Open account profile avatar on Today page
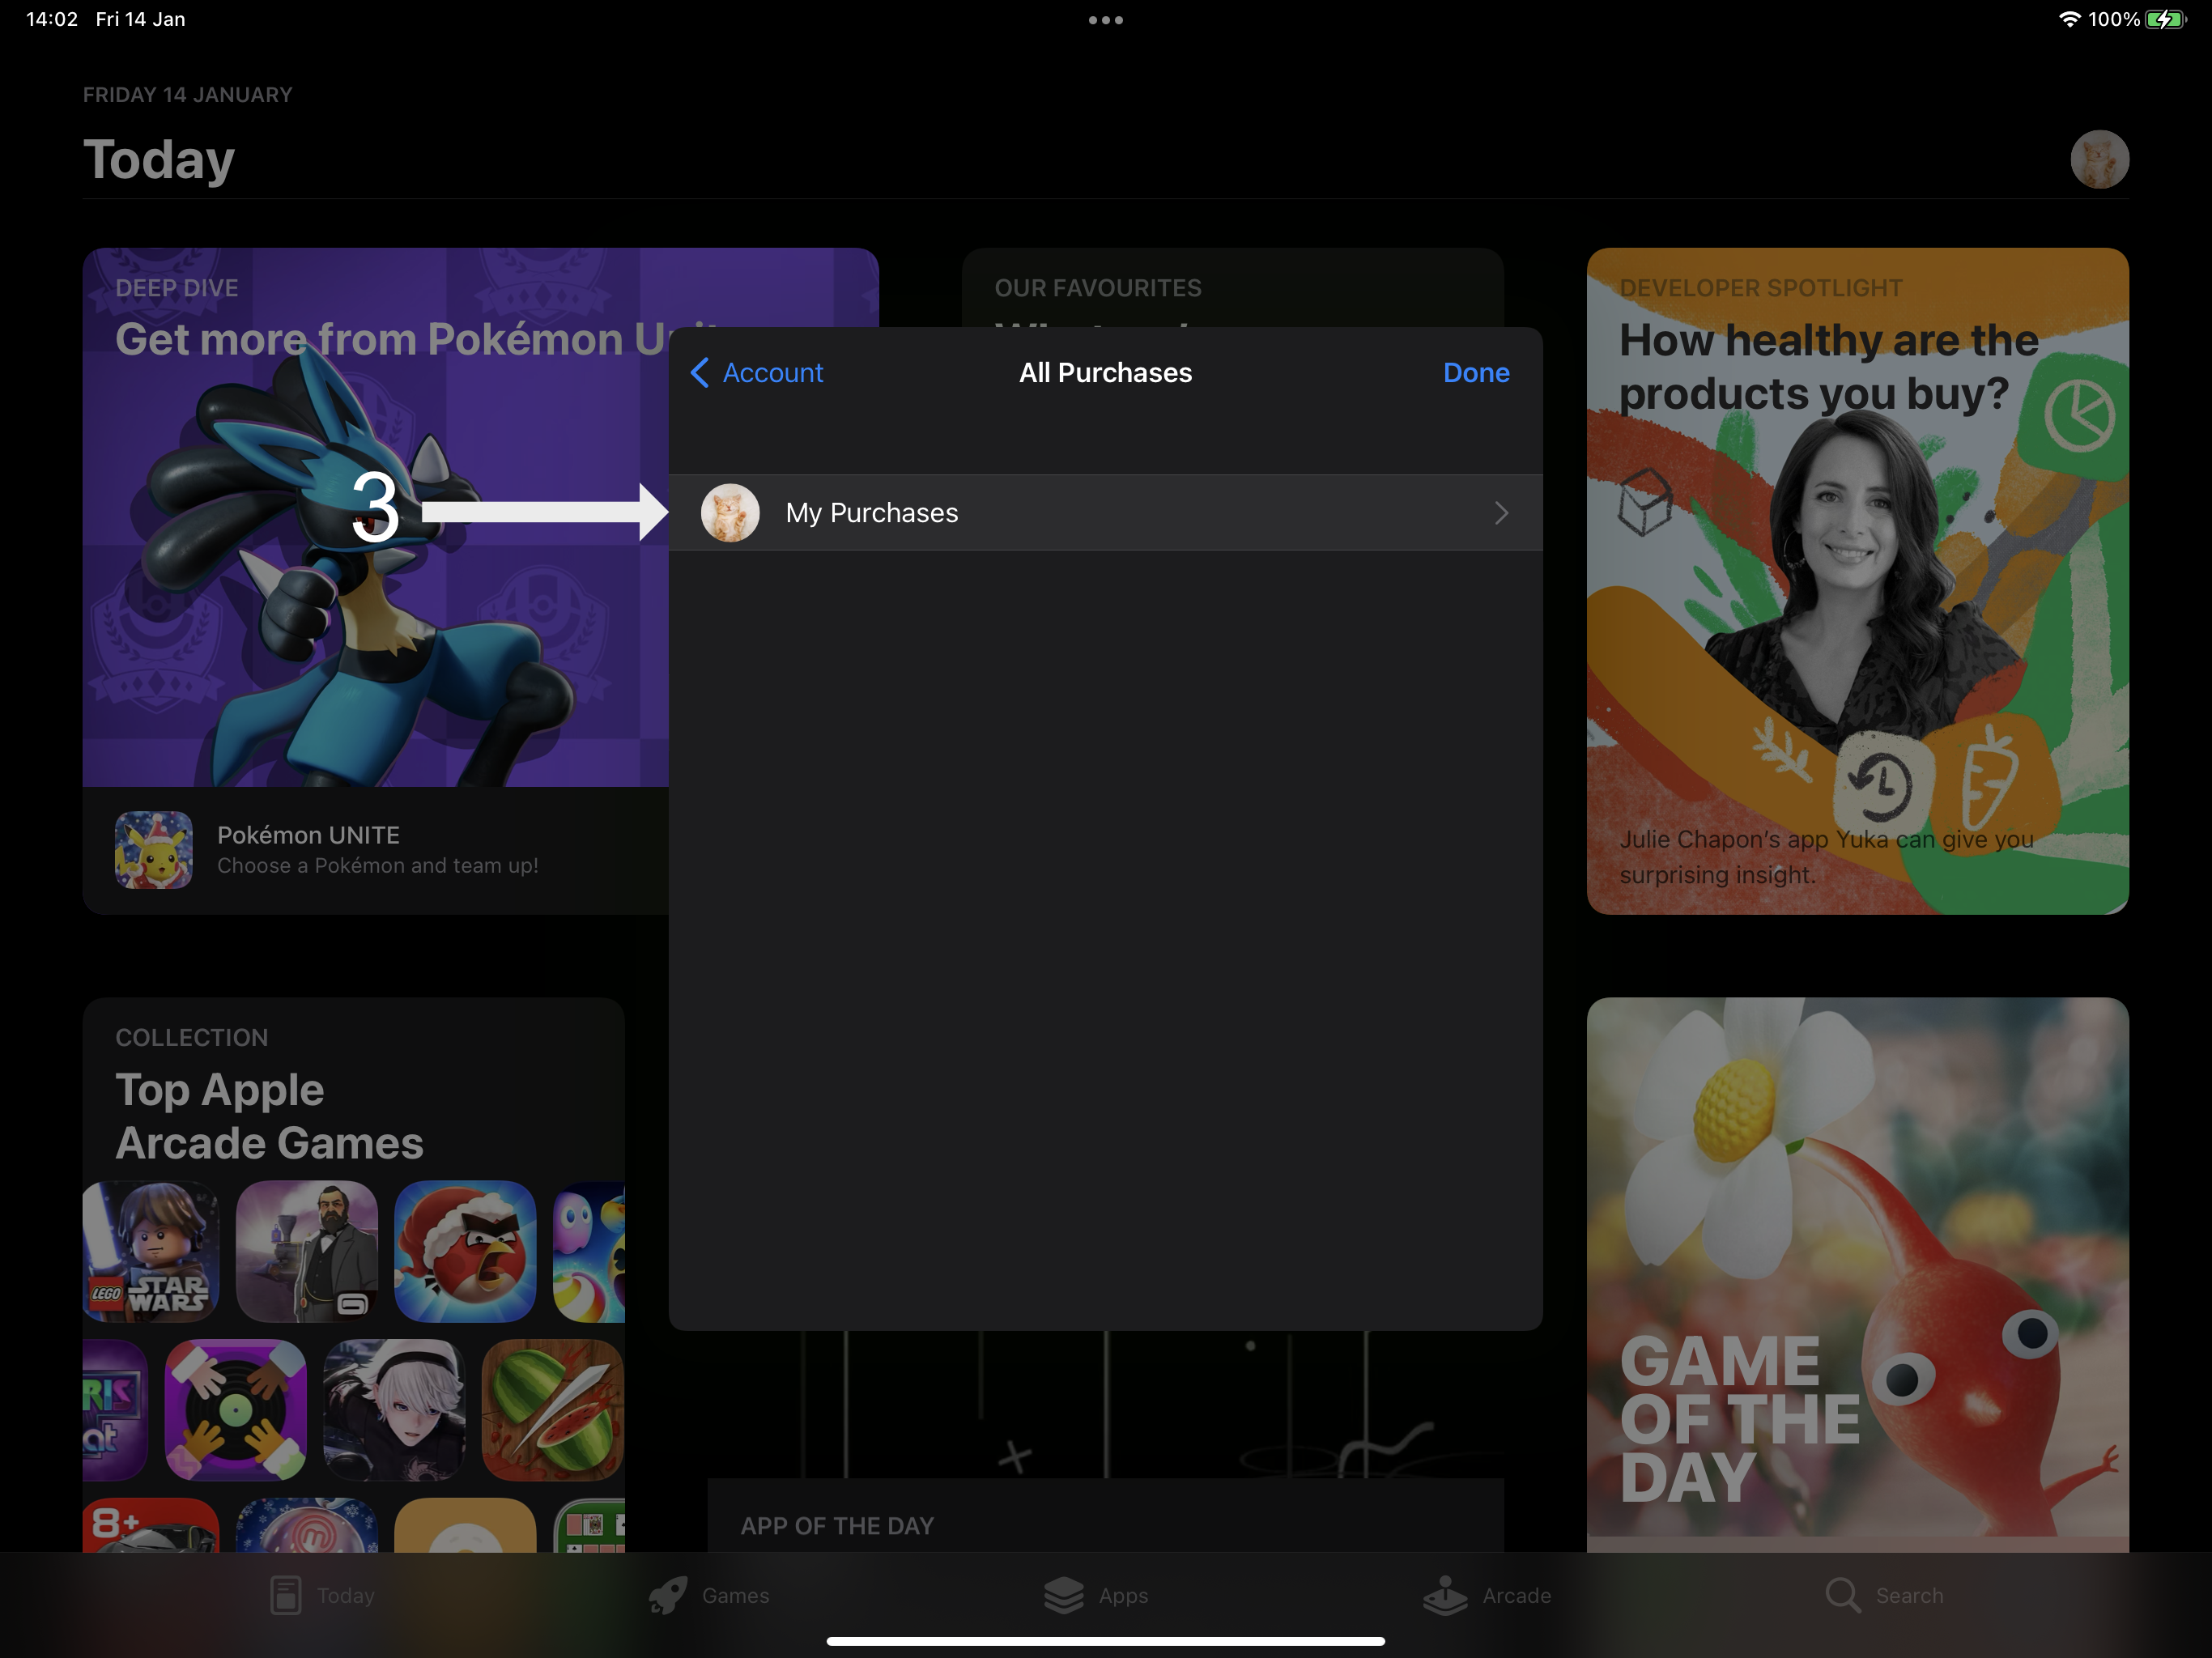Screen dimensions: 2212x1658 (x=2099, y=159)
